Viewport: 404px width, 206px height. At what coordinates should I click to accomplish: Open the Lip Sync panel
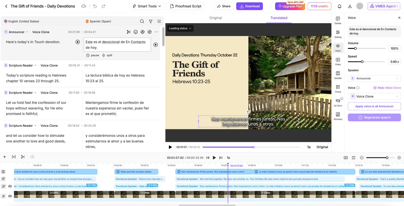(338, 102)
